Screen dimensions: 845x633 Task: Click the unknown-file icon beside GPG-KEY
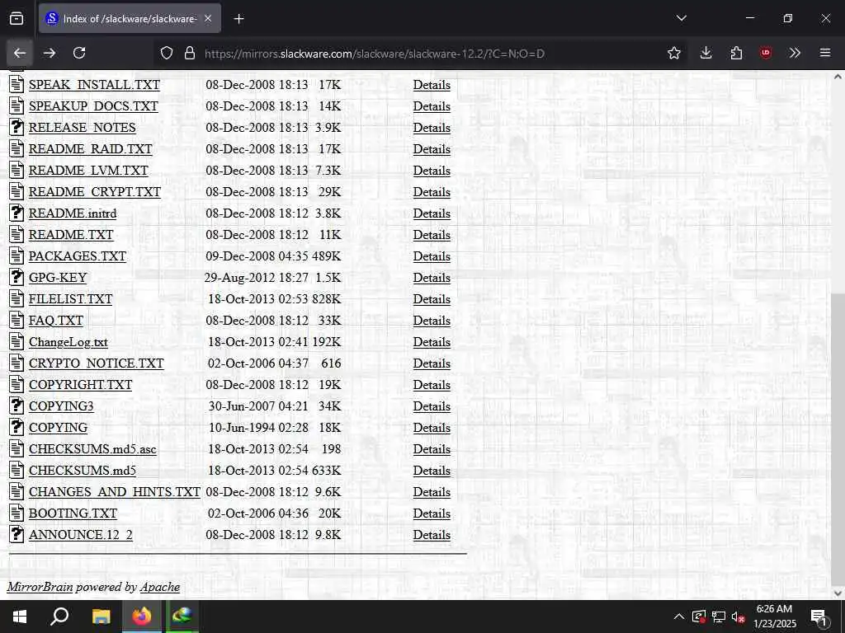[x=17, y=278]
